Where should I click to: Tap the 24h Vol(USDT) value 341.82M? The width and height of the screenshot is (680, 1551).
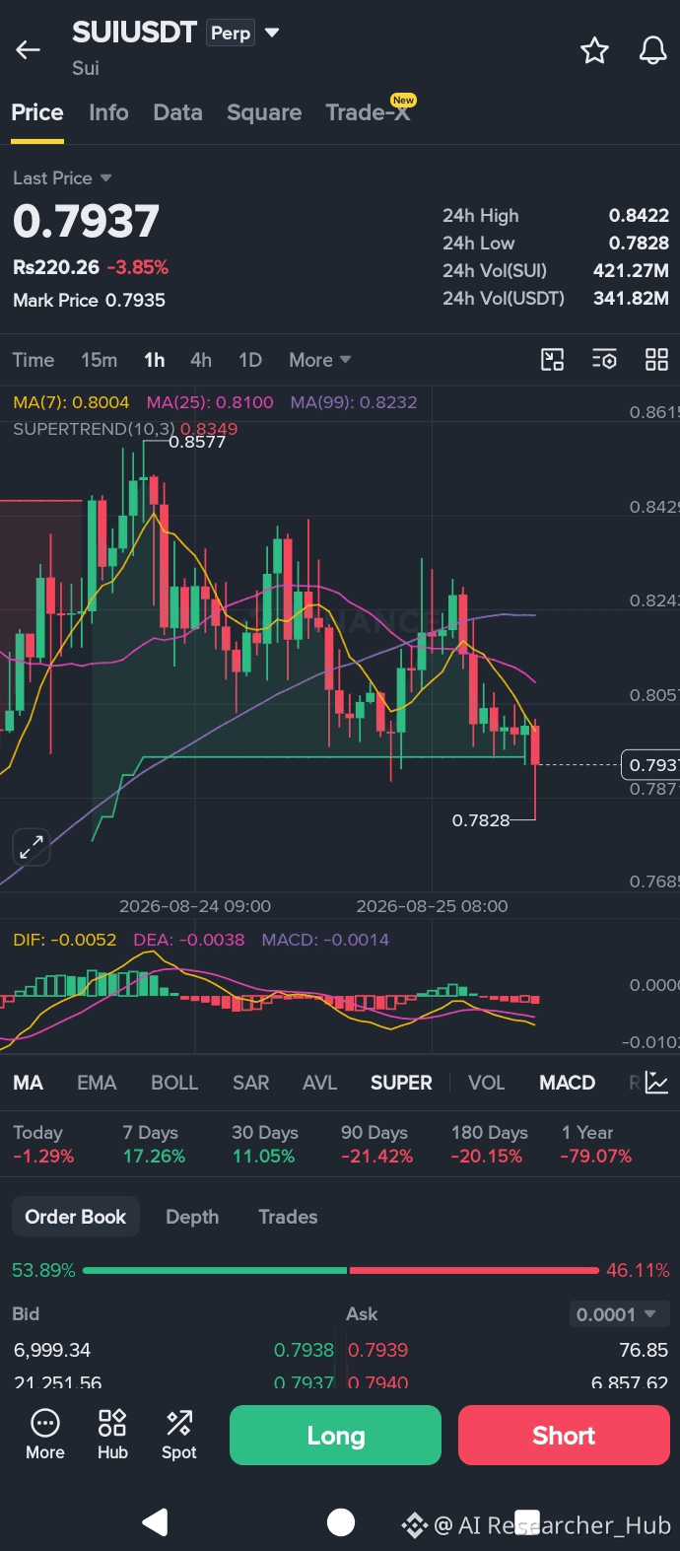(x=631, y=298)
